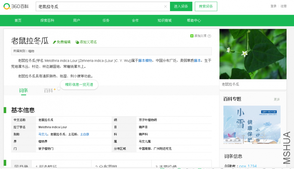Image resolution: width=294 pixels, height=169 pixels.
Task: Clear search box with the X icon
Action: coord(165,6)
